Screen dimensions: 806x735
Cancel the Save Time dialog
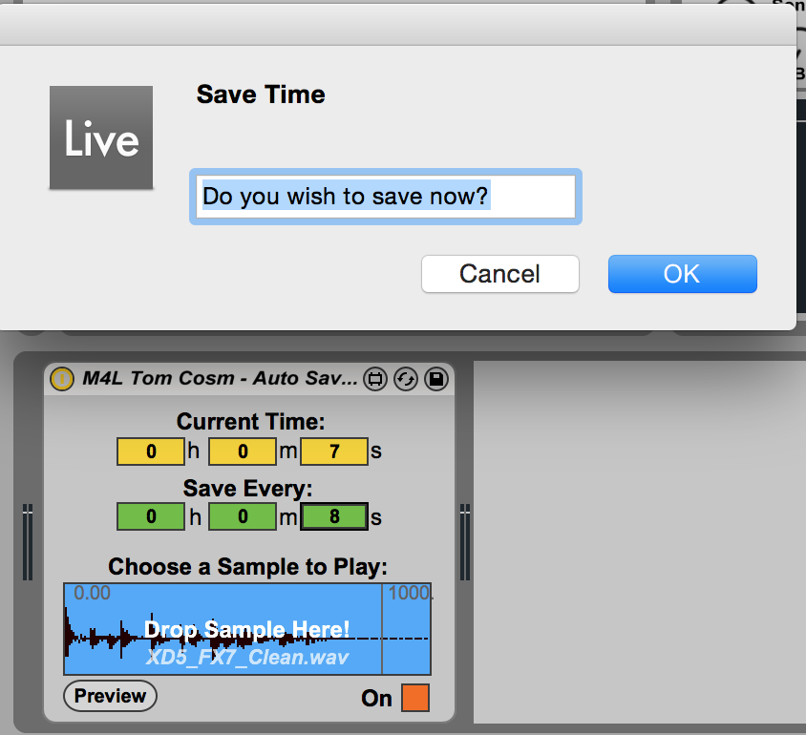(x=499, y=274)
